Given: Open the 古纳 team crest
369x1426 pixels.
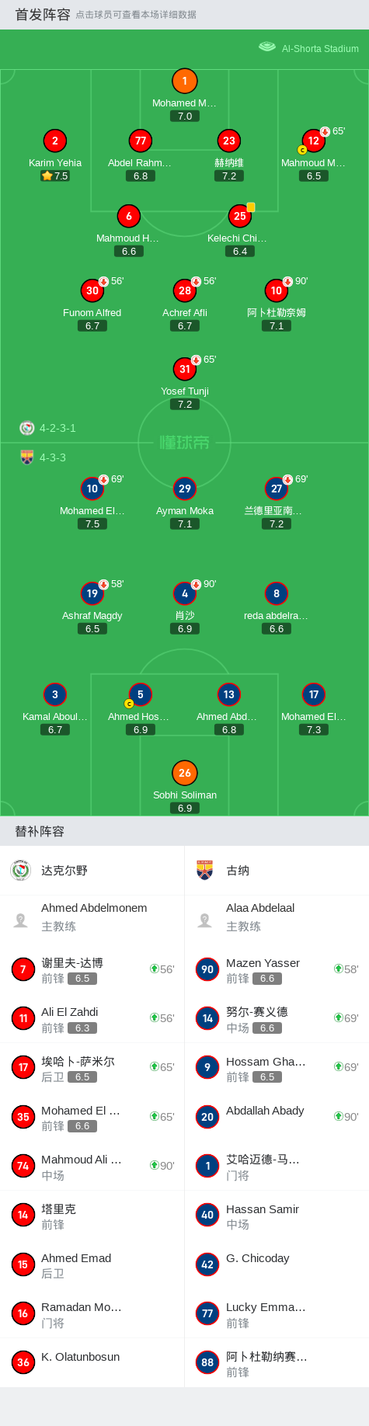Looking at the screenshot, I should click(205, 870).
